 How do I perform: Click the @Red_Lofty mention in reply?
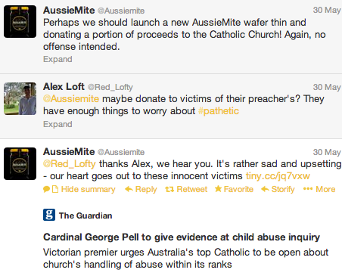pos(70,164)
